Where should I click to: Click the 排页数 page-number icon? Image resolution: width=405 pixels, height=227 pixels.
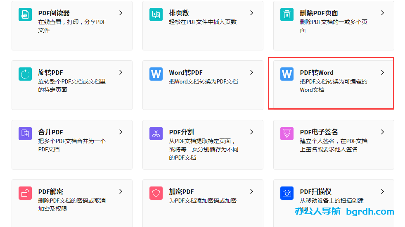pyautogui.click(x=156, y=14)
